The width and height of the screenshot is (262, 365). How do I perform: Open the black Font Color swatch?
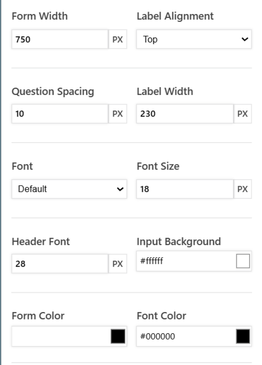(x=243, y=337)
